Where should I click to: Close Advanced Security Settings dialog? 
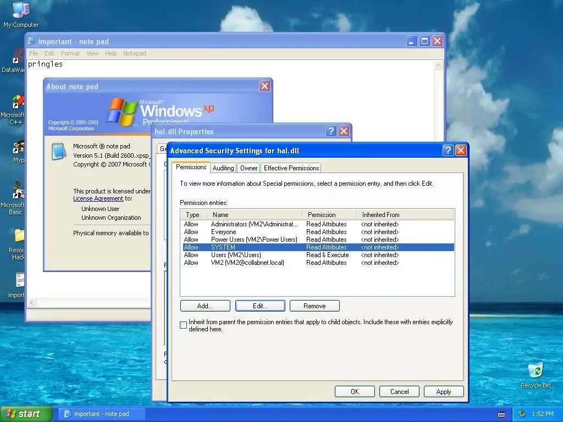tap(461, 151)
